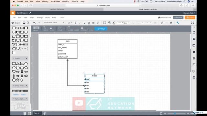Open the data database panel icon
Image resolution: width=207 pixels, height=116 pixels.
[194, 78]
